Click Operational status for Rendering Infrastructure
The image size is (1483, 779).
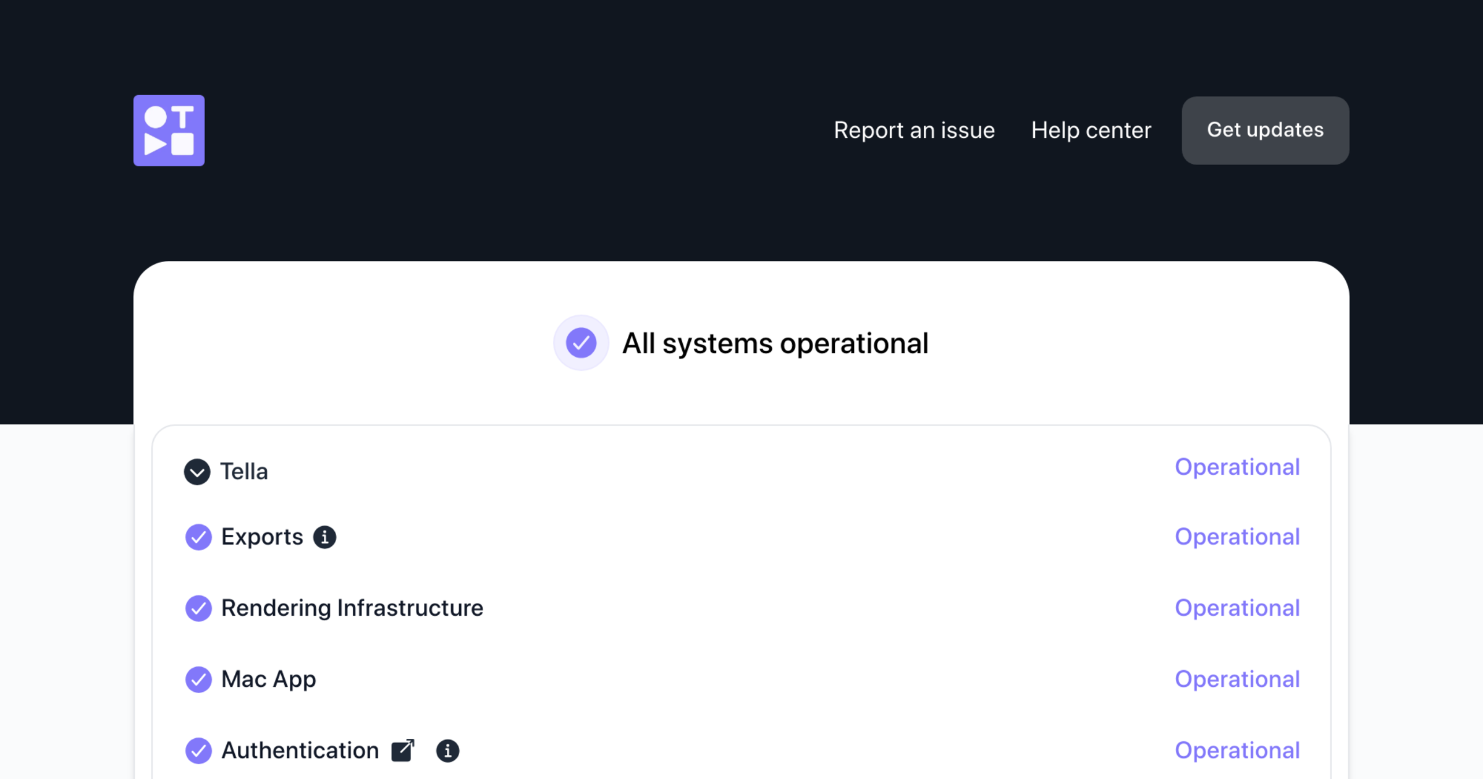[1236, 608]
